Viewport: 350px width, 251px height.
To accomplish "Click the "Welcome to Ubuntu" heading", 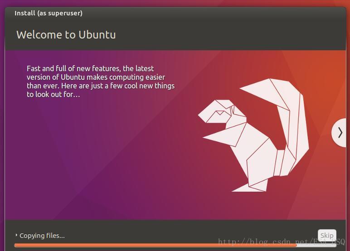I will (66, 35).
